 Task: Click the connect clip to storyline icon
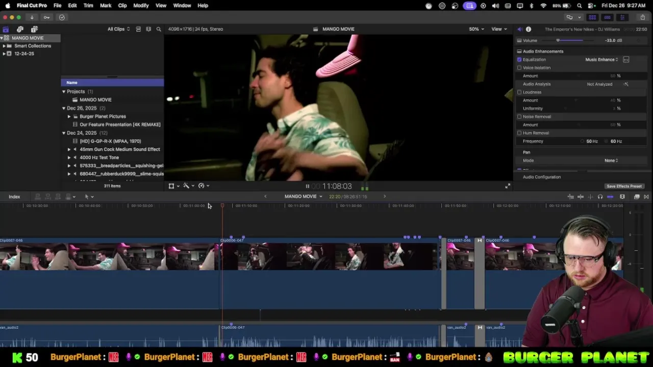(x=37, y=197)
